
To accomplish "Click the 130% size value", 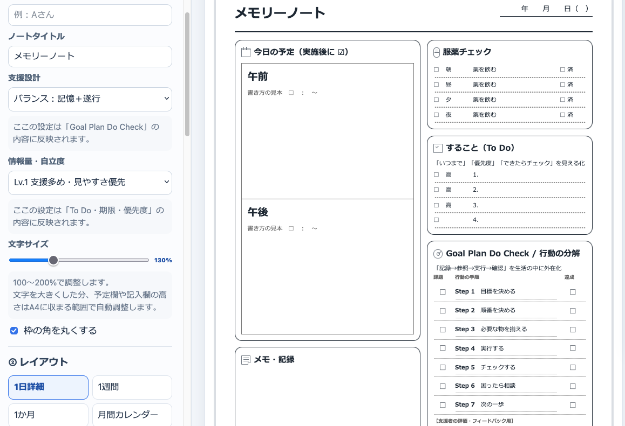I will coord(163,260).
